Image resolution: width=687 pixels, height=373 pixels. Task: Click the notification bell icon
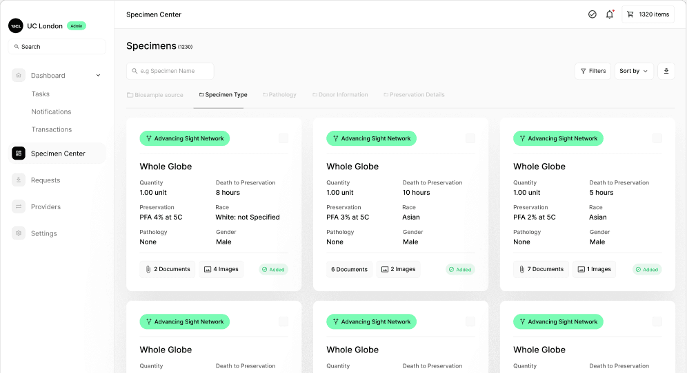tap(610, 14)
